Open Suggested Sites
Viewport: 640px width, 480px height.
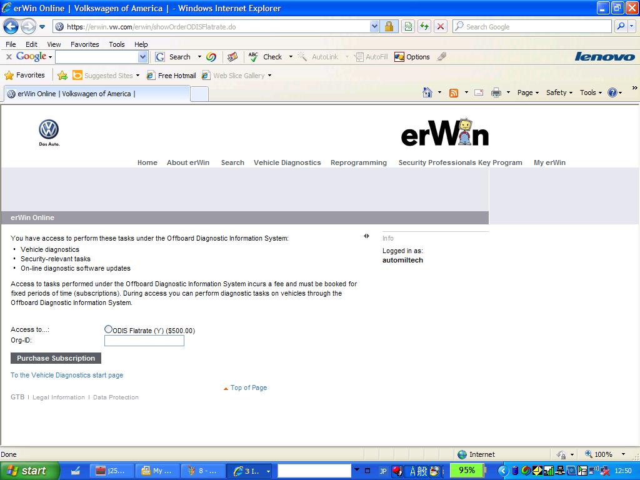[x=106, y=76]
